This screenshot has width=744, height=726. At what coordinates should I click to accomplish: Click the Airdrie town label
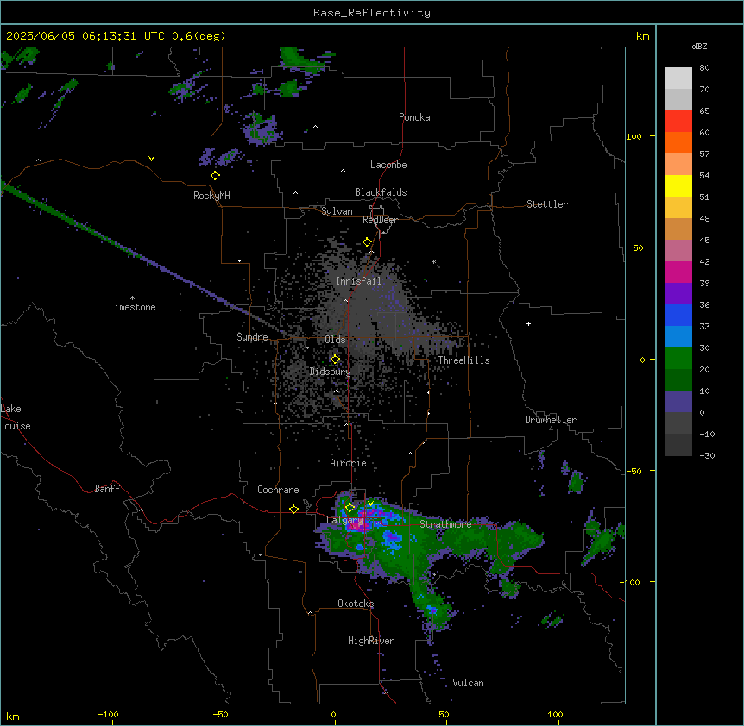point(348,463)
